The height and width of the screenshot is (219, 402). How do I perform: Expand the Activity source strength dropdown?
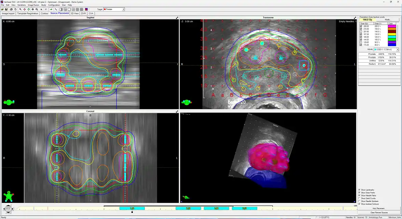coord(397,50)
